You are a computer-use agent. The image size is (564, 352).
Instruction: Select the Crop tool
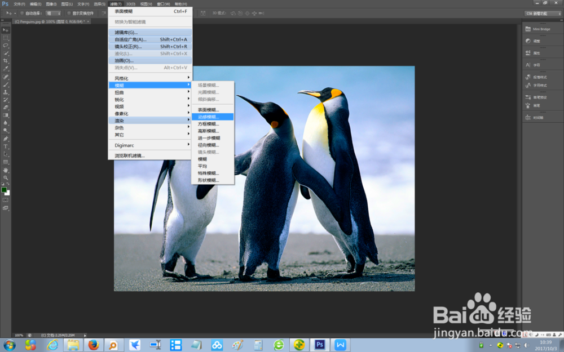6,61
